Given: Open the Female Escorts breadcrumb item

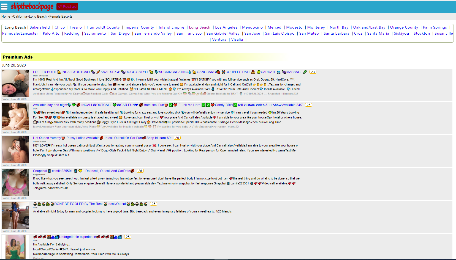Looking at the screenshot, I should tap(61, 16).
